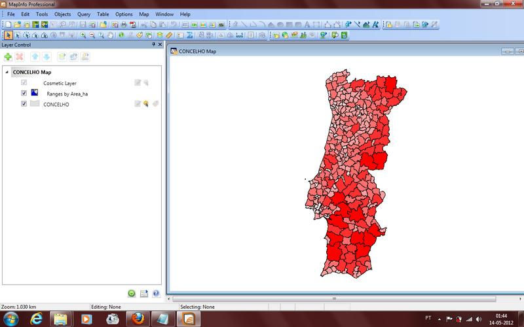Open Firefox from the taskbar
Viewport: 524px width, 327px height.
[x=138, y=319]
